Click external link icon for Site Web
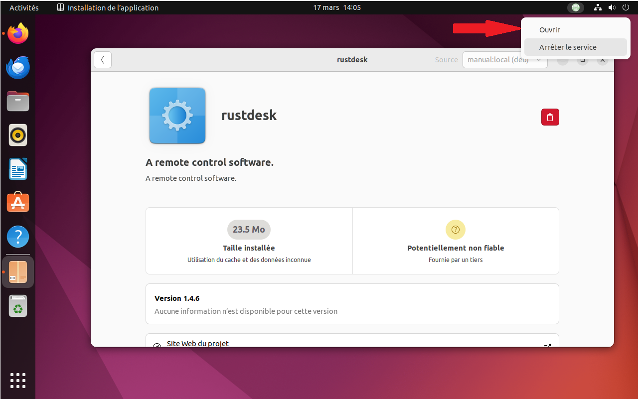 pyautogui.click(x=547, y=346)
